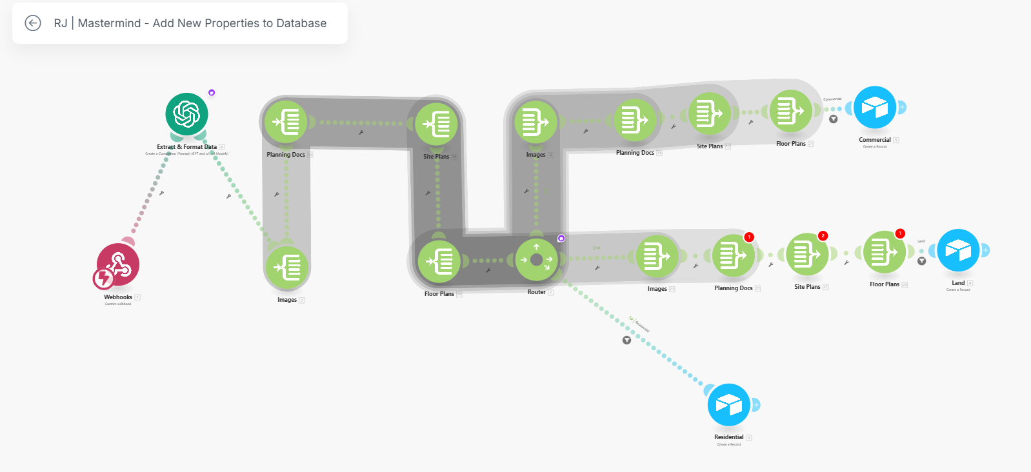Click the "Residential" module label
Image resolution: width=1031 pixels, height=472 pixels.
[x=729, y=437]
